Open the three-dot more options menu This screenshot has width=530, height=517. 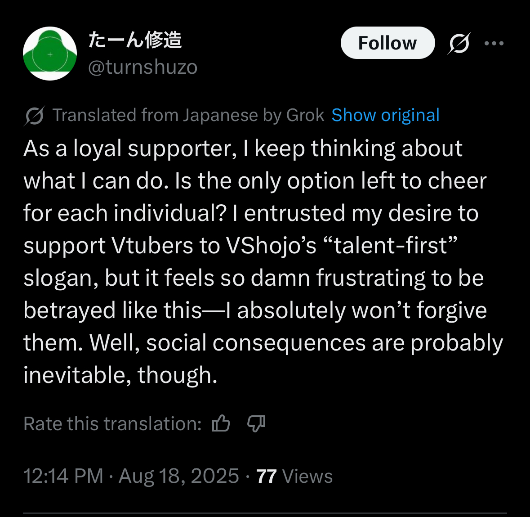tap(494, 43)
